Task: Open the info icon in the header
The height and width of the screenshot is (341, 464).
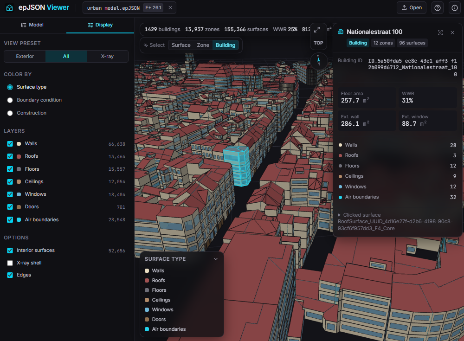Action: (455, 8)
